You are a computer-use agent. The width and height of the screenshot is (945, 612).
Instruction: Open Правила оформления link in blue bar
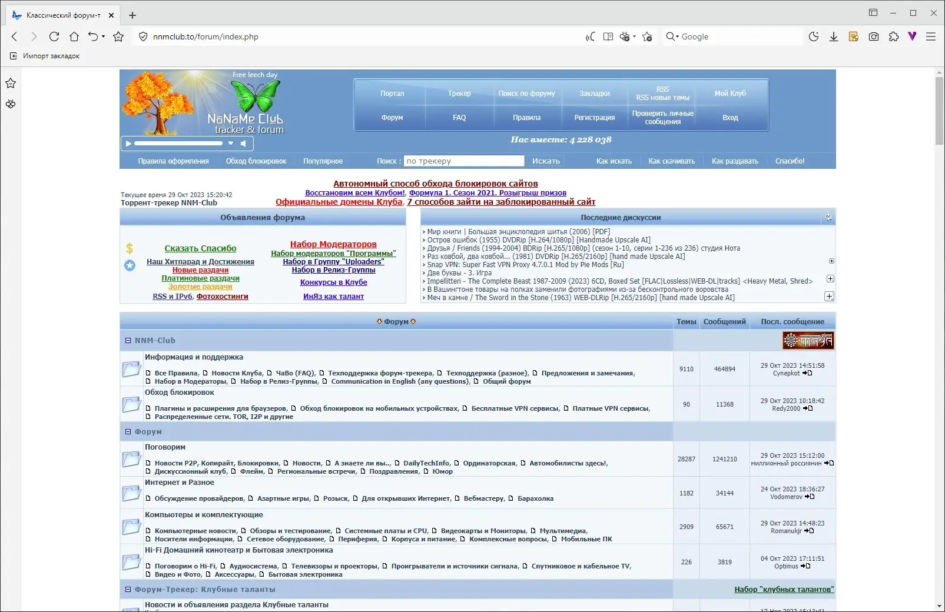coord(174,161)
